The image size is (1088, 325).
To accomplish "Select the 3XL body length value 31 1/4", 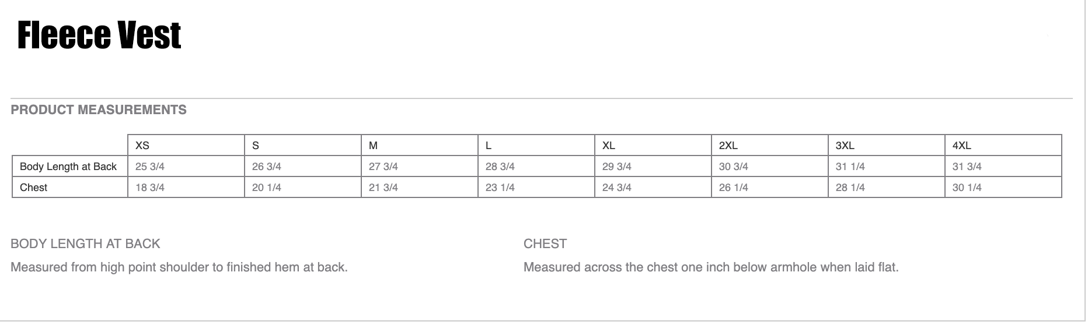I will click(850, 167).
